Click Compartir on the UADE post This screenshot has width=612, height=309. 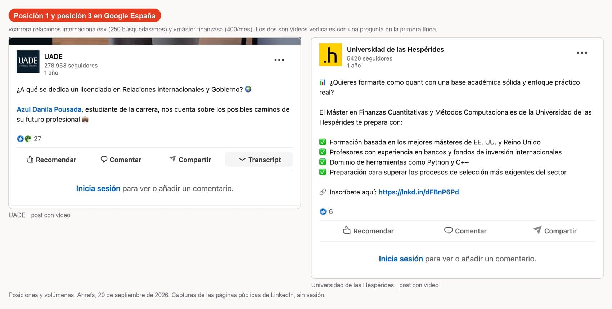[190, 160]
